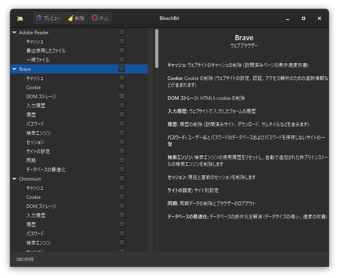Image resolution: width=339 pixels, height=278 pixels.
Task: Toggle the 一時ファイル checkbox
Action: click(x=122, y=60)
